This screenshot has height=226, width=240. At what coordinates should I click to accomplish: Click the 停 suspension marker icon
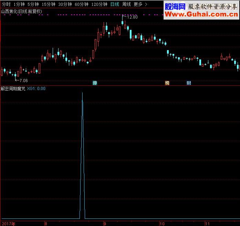point(95,83)
